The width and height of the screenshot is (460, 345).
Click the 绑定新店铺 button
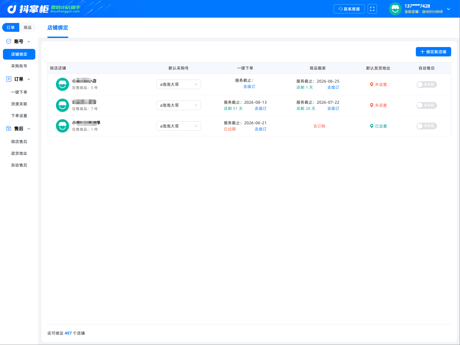tap(433, 52)
